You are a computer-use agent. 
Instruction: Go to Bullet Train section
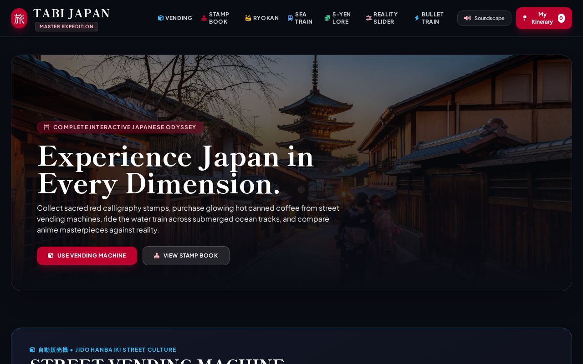[x=431, y=18]
